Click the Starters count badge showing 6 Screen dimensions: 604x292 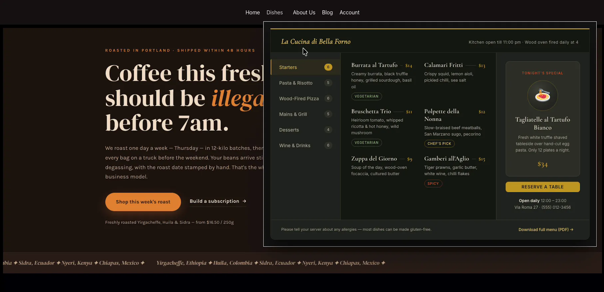328,67
